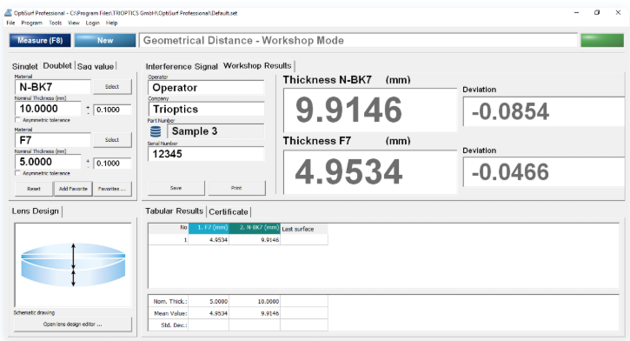
Task: Click the Serial Number input field
Action: (206, 154)
